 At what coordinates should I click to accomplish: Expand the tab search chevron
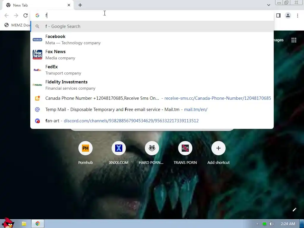tap(268, 5)
